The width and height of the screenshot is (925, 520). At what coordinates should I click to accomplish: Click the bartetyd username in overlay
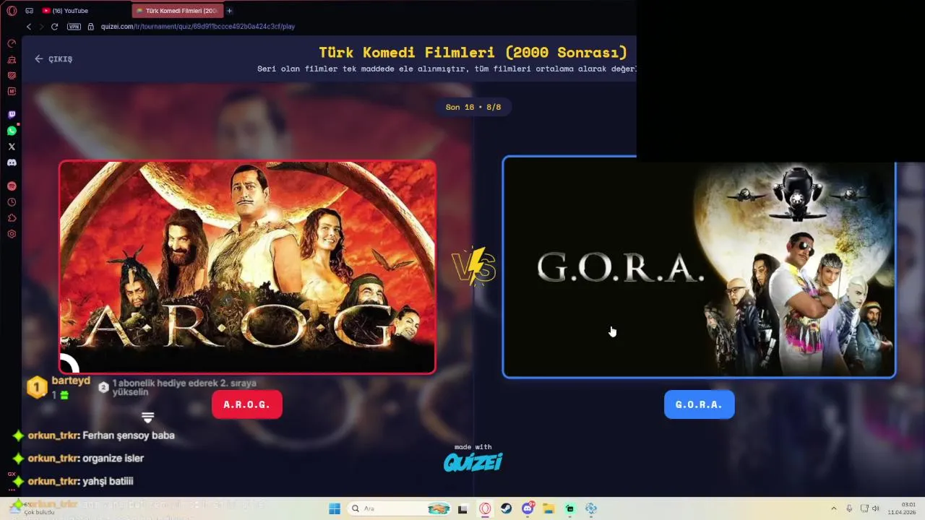point(71,381)
